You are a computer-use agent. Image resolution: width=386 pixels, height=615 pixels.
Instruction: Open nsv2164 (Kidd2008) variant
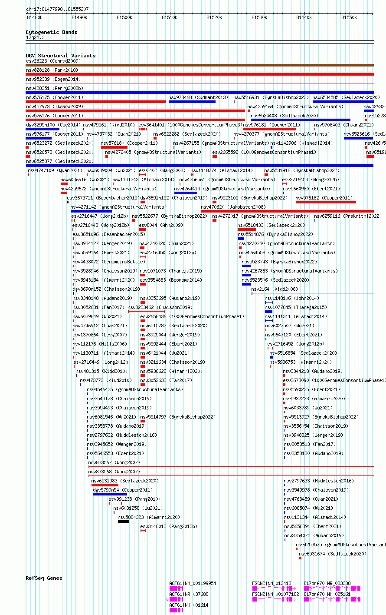275,289
